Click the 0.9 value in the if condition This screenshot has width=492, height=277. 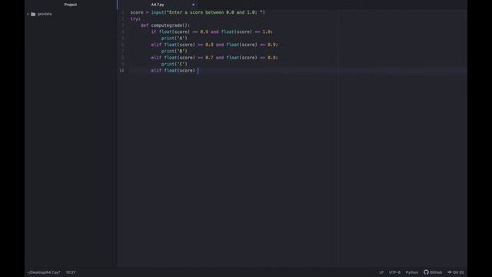coord(204,32)
